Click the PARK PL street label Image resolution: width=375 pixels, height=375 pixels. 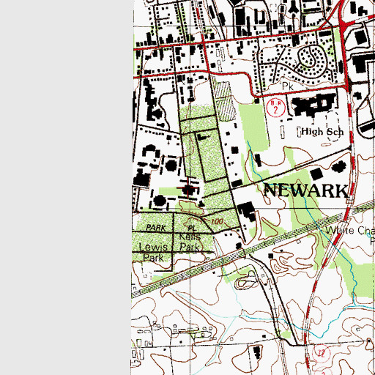tap(171, 228)
